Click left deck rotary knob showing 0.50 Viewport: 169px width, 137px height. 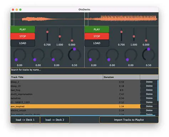point(75,55)
